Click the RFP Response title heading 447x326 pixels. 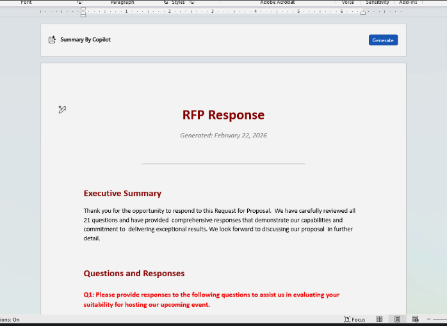223,115
